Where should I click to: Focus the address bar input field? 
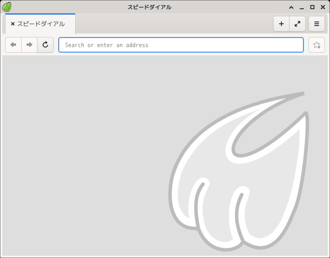click(x=181, y=45)
